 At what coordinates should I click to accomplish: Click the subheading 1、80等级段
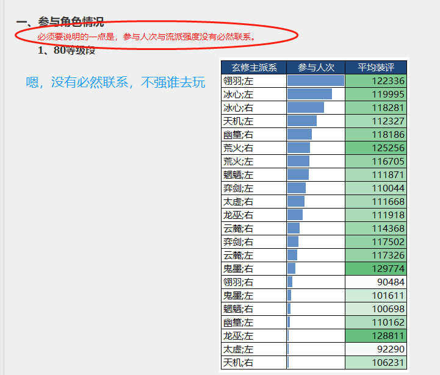point(67,50)
